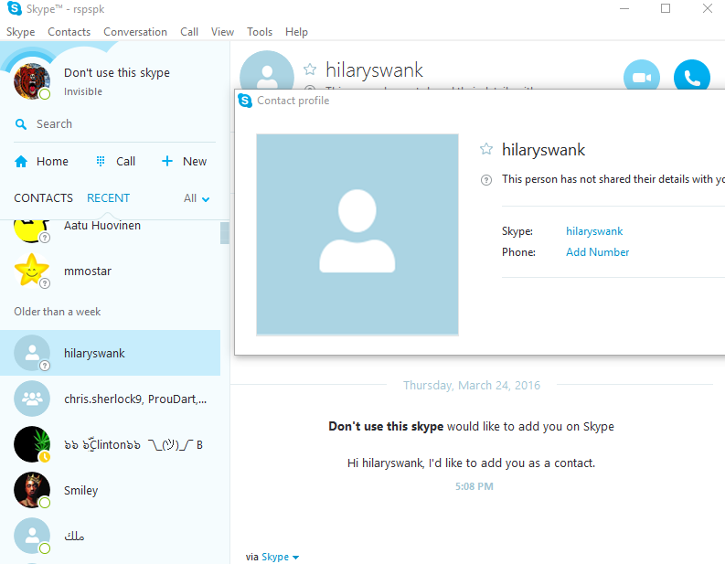Maximize the Skype window
725x564 pixels.
[666, 8]
